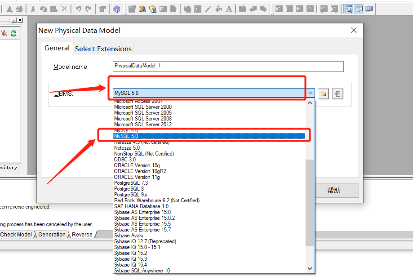
Task: Switch to the Select Extensions tab
Action: tap(103, 49)
